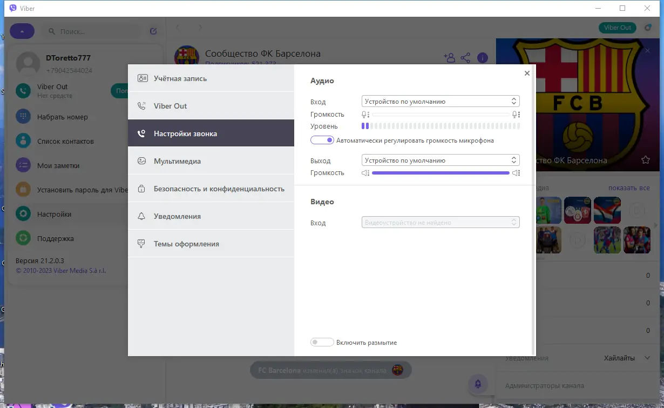664x408 pixels.
Task: Click the high microphone volume icon
Action: [x=516, y=115]
